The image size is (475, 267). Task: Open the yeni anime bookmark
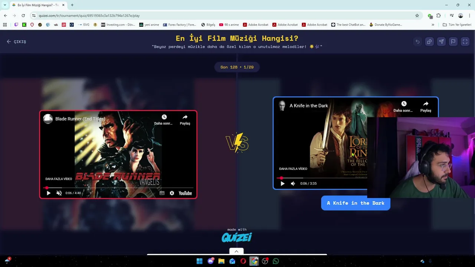tap(149, 25)
